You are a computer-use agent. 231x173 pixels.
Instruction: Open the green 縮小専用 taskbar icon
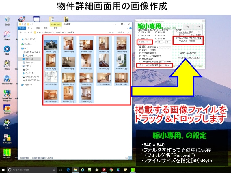[x=133, y=170]
